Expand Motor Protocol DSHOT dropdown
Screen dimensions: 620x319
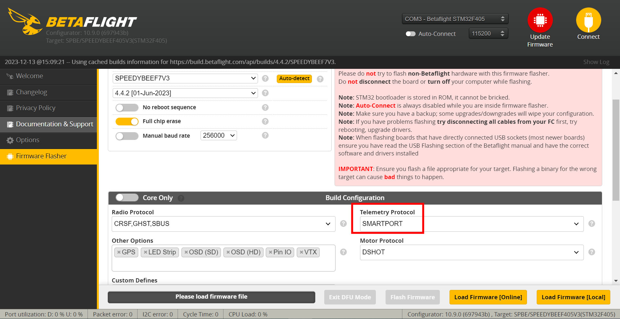(x=472, y=252)
